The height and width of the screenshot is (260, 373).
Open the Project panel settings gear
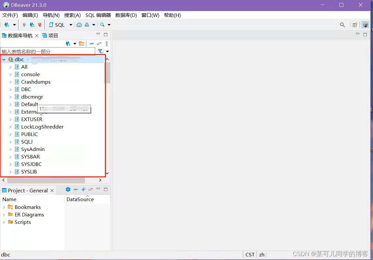click(68, 190)
